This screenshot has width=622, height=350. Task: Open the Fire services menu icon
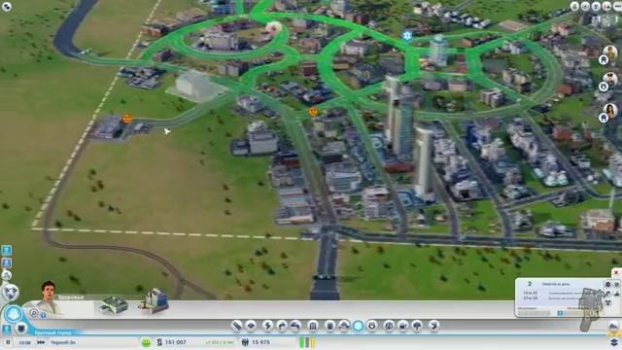(344, 326)
